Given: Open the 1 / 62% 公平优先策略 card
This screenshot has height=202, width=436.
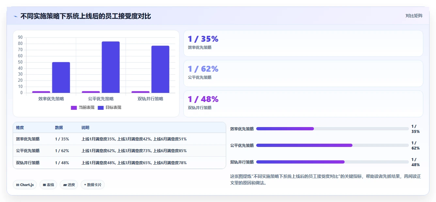Looking at the screenshot, I should pos(303,73).
